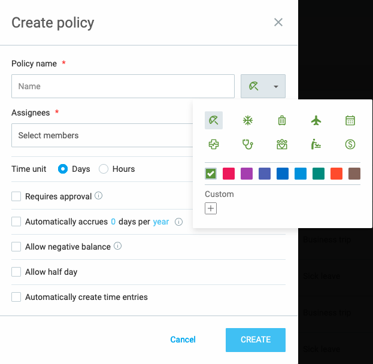Click the Policy name input field

click(123, 86)
